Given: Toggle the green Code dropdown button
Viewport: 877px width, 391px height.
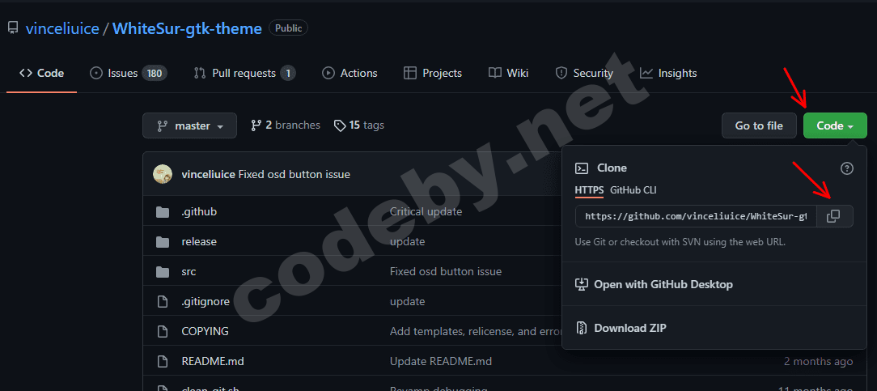Looking at the screenshot, I should [835, 125].
